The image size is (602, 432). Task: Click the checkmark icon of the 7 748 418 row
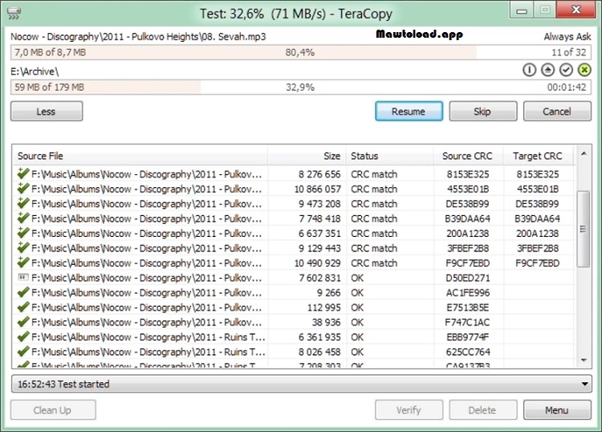23,218
